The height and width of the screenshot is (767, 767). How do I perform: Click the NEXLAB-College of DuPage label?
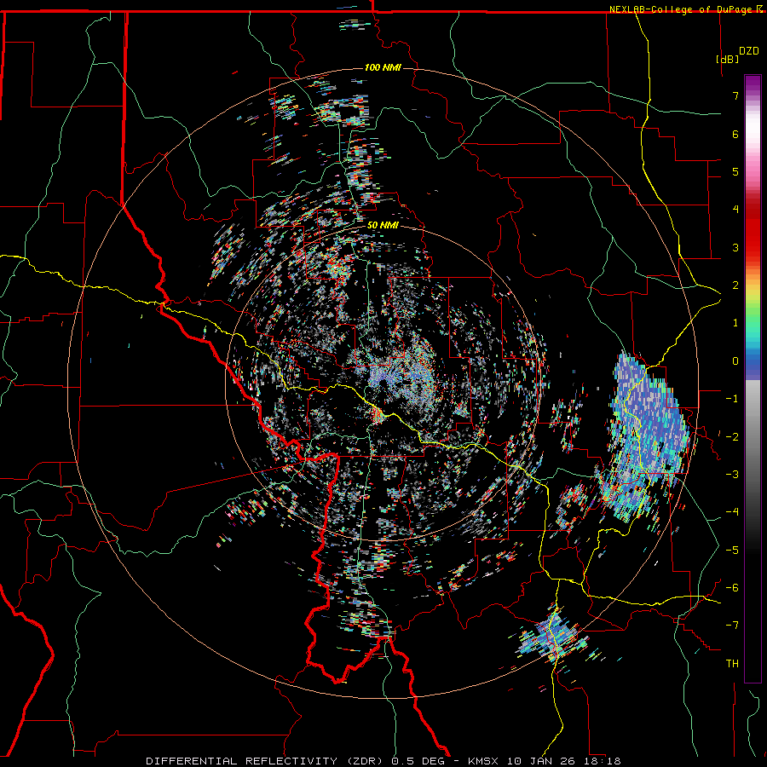point(682,9)
